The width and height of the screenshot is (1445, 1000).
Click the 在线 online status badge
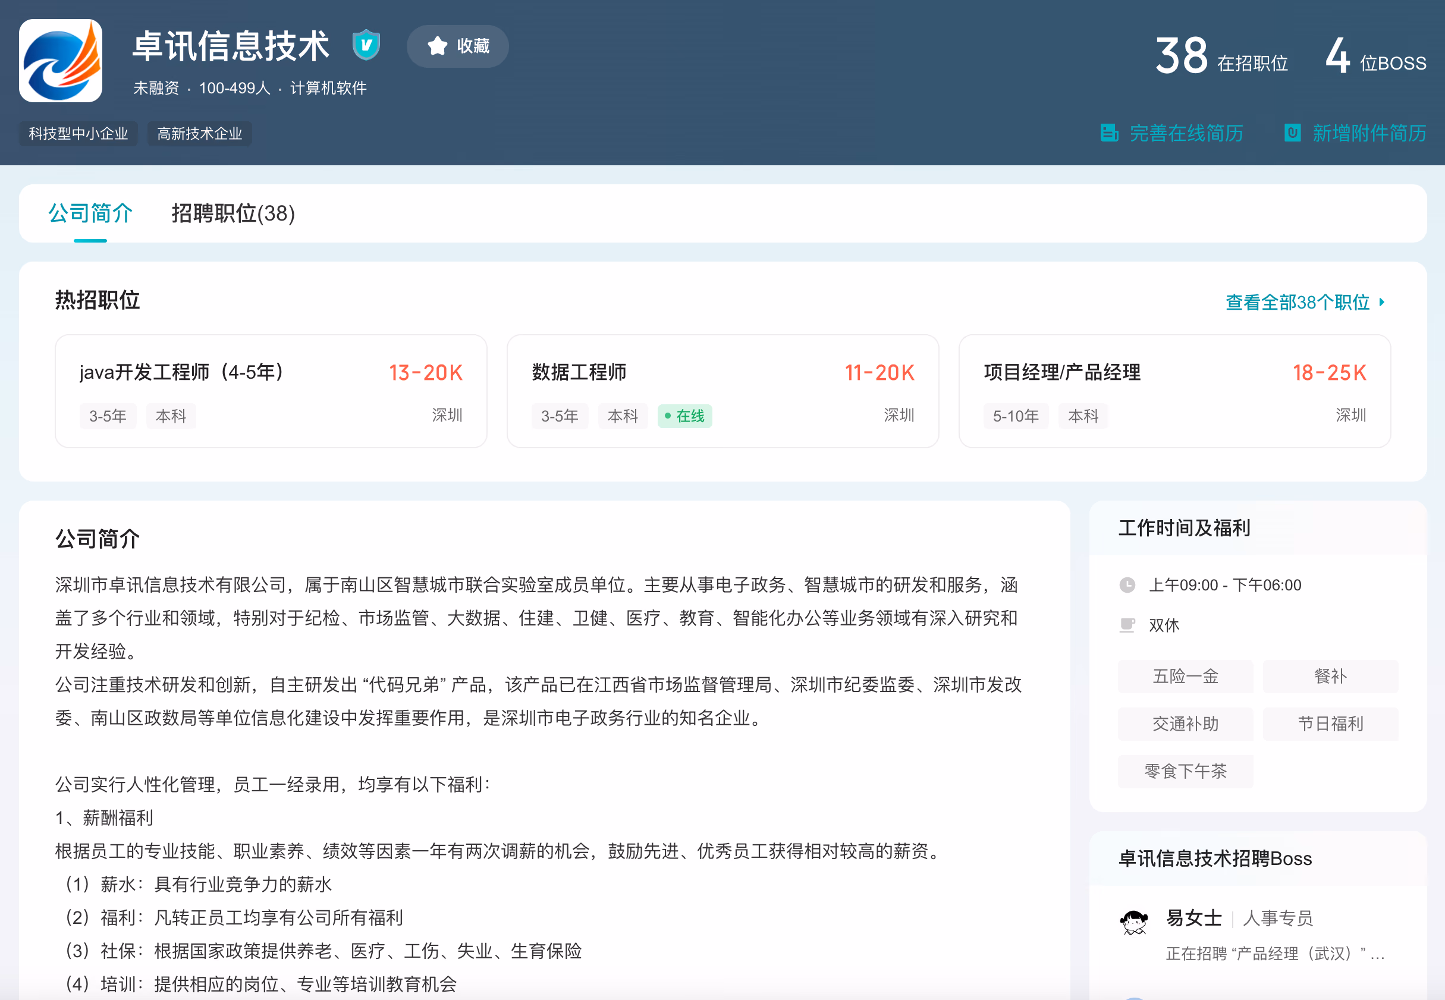(684, 416)
